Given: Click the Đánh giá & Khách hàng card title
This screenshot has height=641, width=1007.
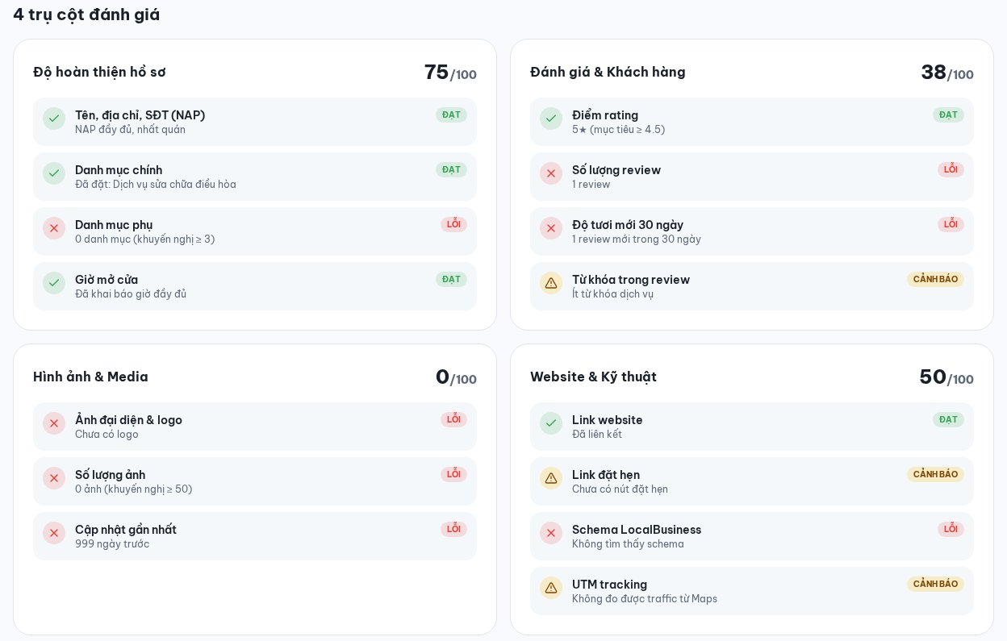Looking at the screenshot, I should 608,72.
